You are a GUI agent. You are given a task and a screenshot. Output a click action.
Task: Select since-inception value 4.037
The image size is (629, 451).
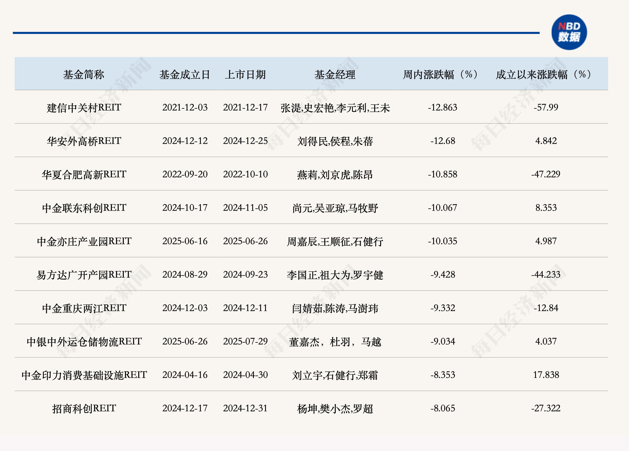click(546, 341)
